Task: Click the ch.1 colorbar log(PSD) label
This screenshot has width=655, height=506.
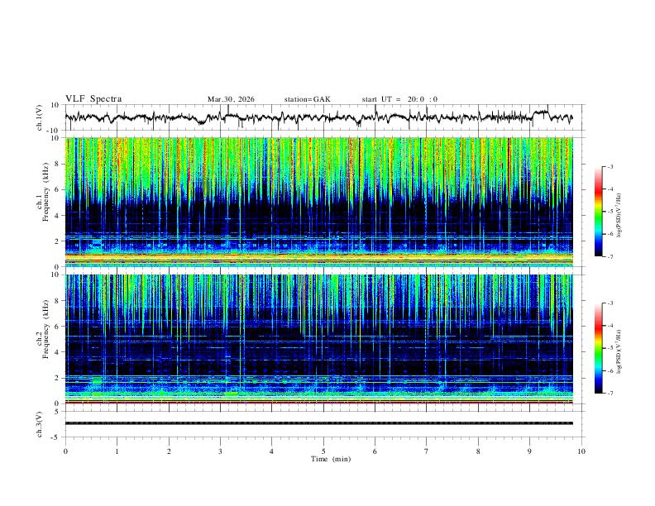Action: 619,216
